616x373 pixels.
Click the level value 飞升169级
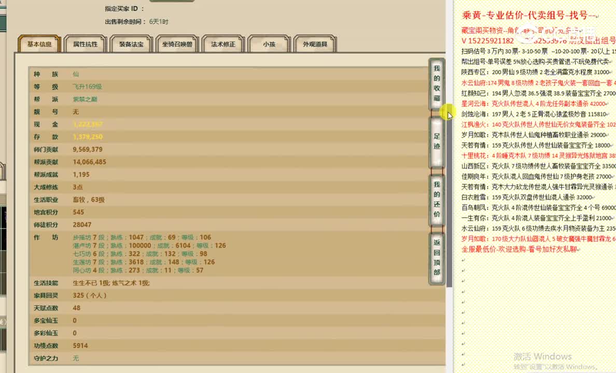[87, 87]
